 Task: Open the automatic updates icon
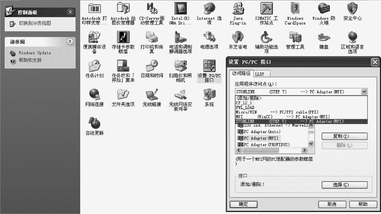click(x=94, y=123)
